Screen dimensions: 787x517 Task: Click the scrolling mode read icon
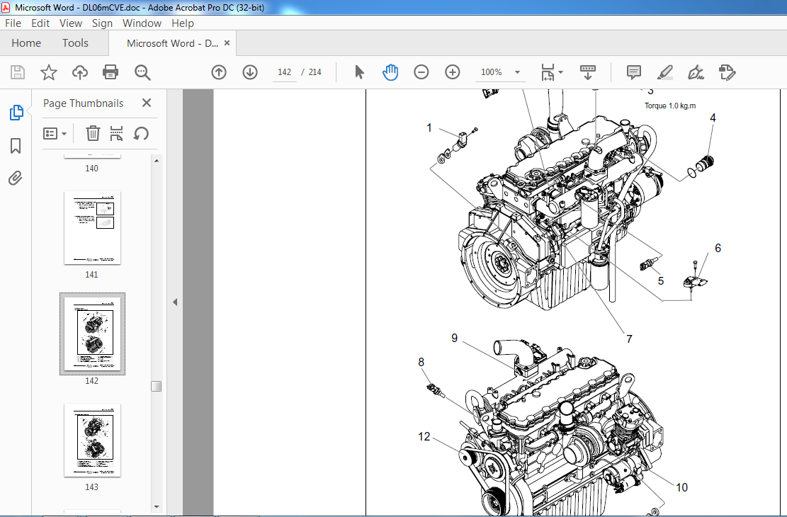pyautogui.click(x=587, y=72)
